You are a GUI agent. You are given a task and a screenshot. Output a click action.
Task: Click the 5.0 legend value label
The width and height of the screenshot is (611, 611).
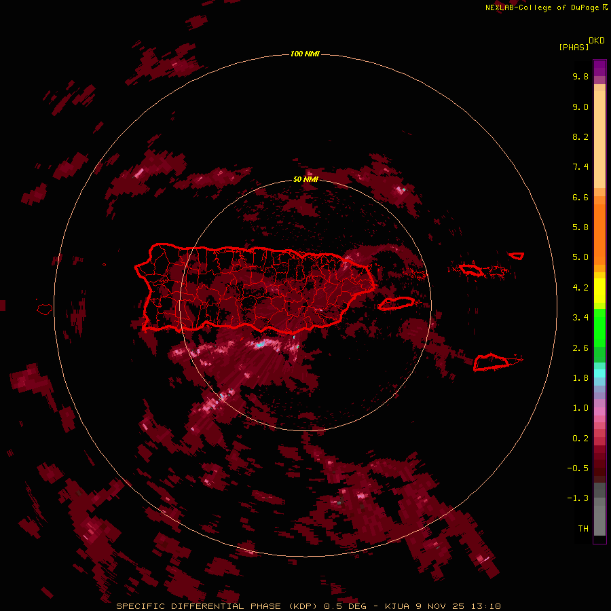[580, 257]
